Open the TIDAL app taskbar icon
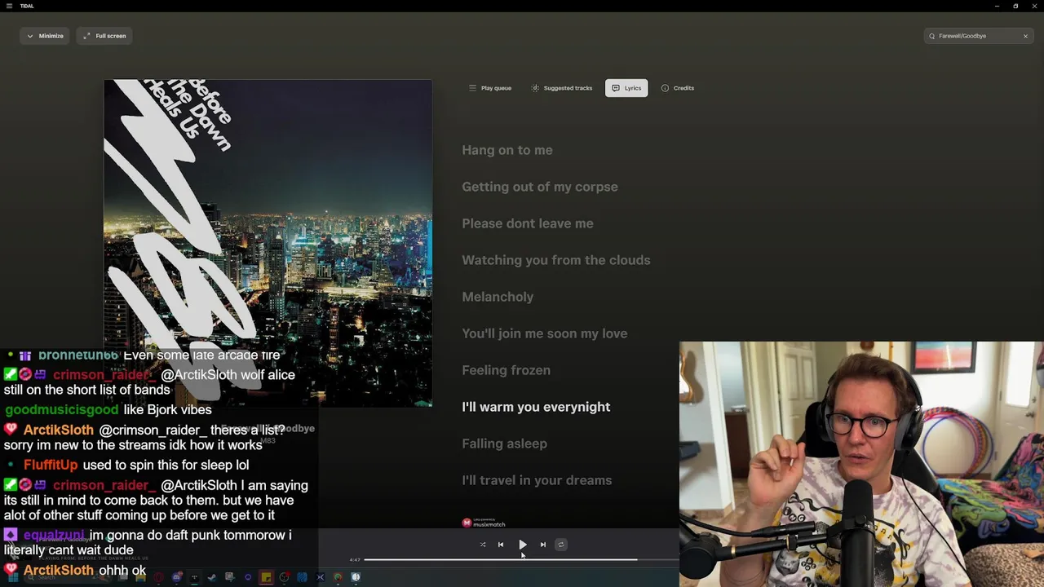 [x=194, y=577]
